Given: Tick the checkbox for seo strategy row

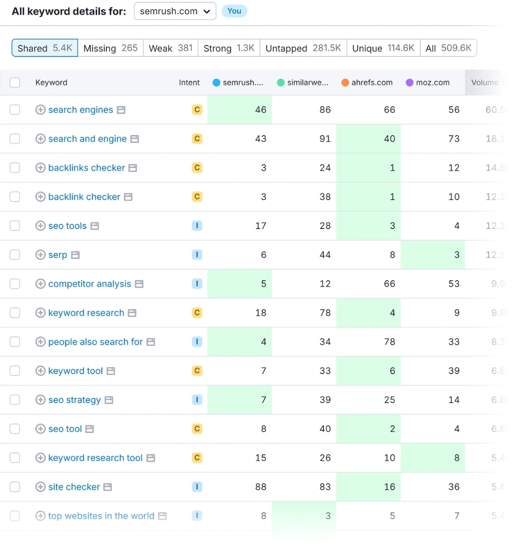Looking at the screenshot, I should (x=14, y=400).
